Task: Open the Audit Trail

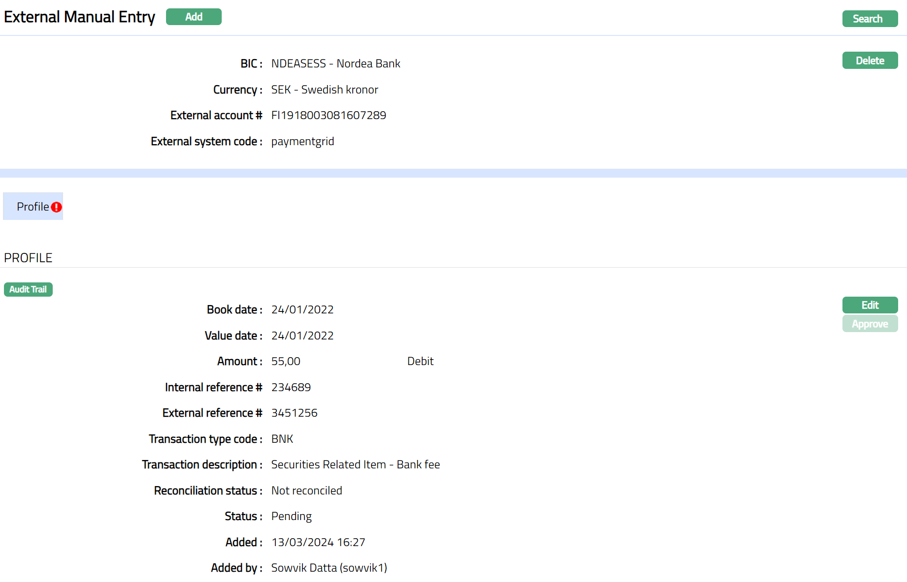Action: (28, 289)
